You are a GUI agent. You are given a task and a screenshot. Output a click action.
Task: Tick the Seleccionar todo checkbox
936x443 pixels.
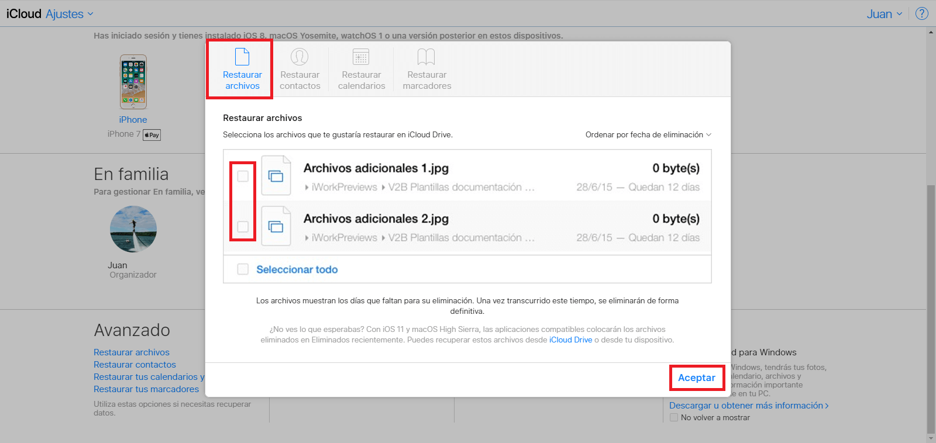[x=243, y=269]
